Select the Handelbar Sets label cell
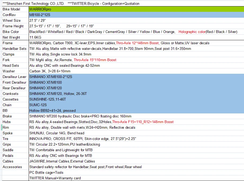Viewport: 244px width, 181px height. [x=14, y=49]
